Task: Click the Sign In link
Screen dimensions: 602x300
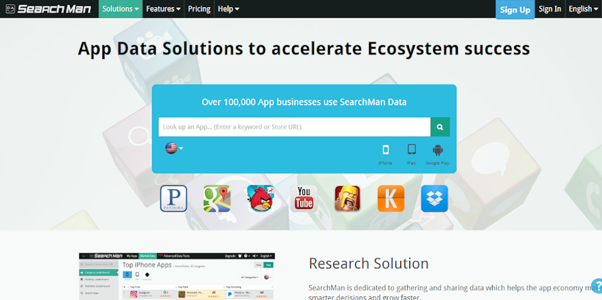Action: tap(550, 9)
